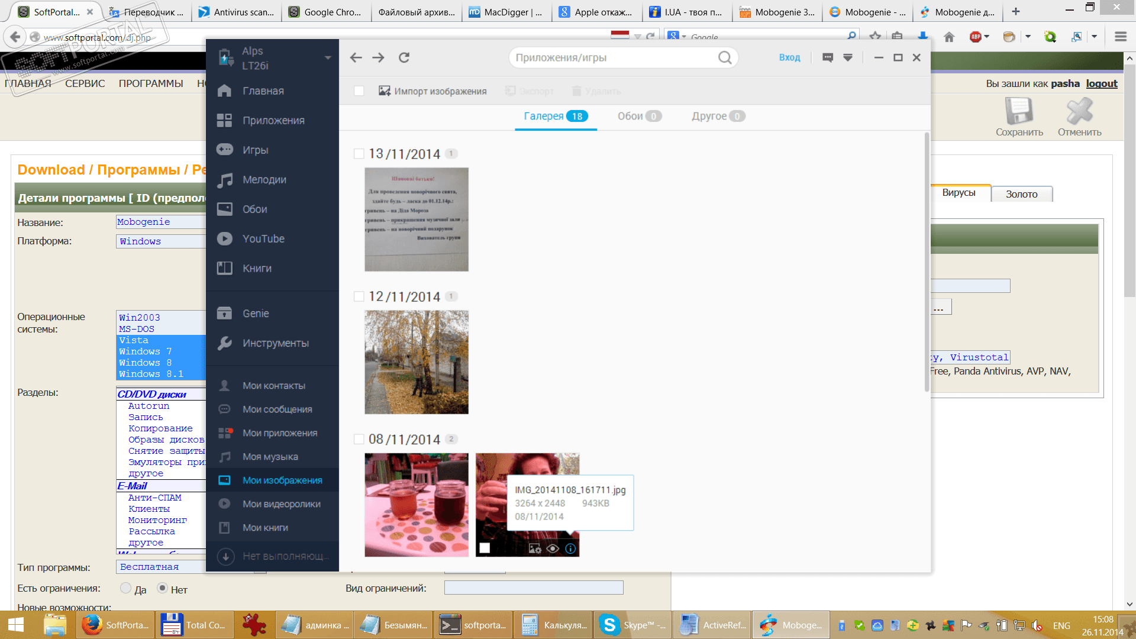Click the refresh icon in Mobogenie toolbar

click(404, 57)
